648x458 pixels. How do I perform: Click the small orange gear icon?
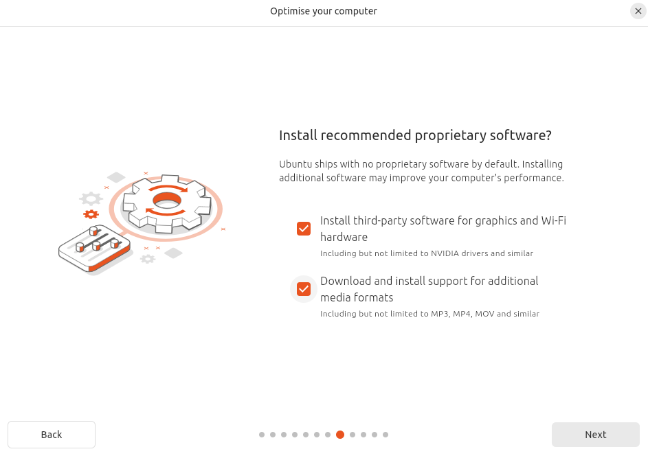pyautogui.click(x=91, y=214)
